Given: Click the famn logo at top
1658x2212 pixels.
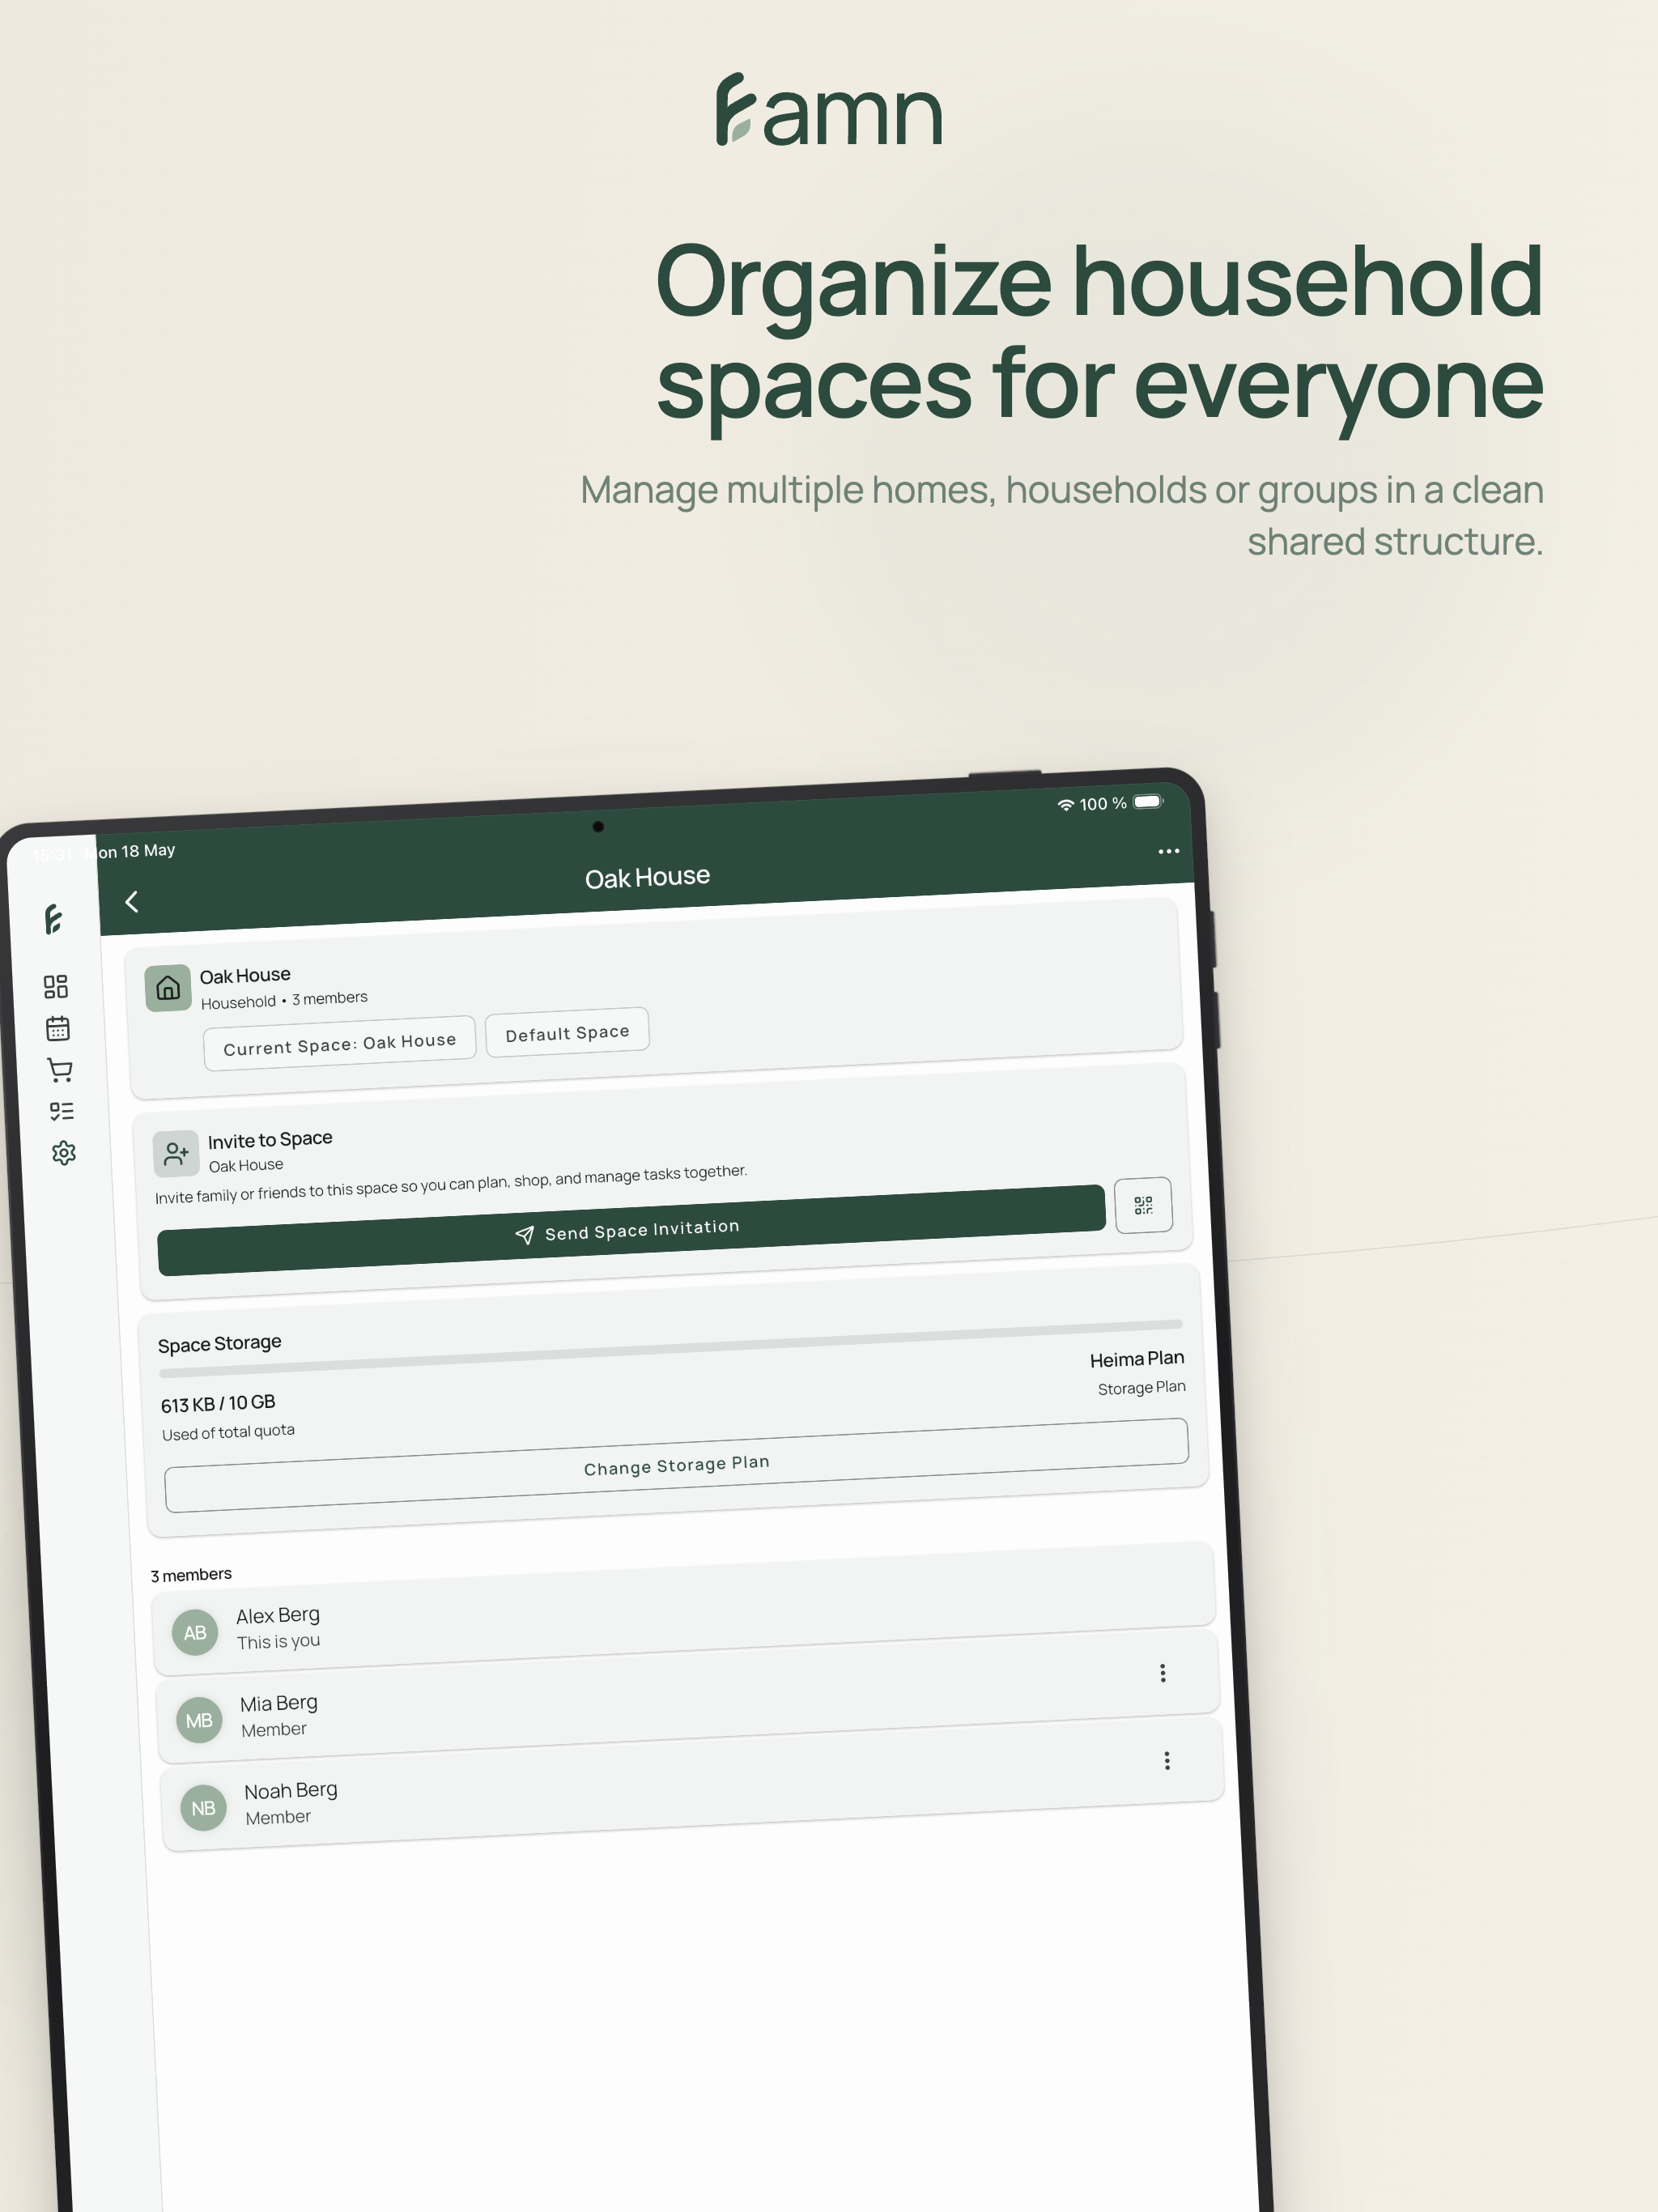Looking at the screenshot, I should [x=829, y=110].
